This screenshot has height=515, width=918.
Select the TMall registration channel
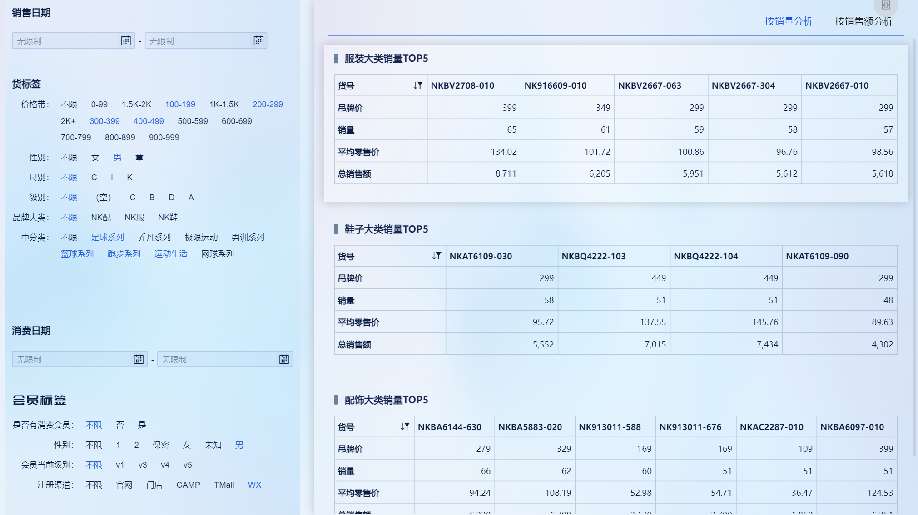pos(224,485)
